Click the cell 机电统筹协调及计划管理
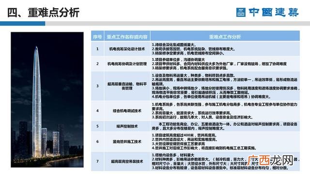Screen dimensions: 310x174 tap(127, 64)
